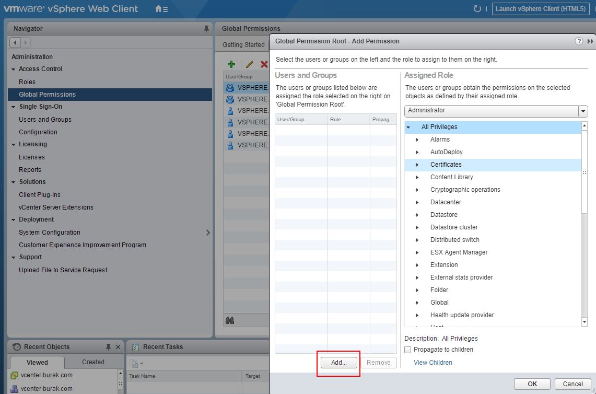The width and height of the screenshot is (596, 394).
Task: Click Recent Objects scrollbar up arrow
Action: 121,374
